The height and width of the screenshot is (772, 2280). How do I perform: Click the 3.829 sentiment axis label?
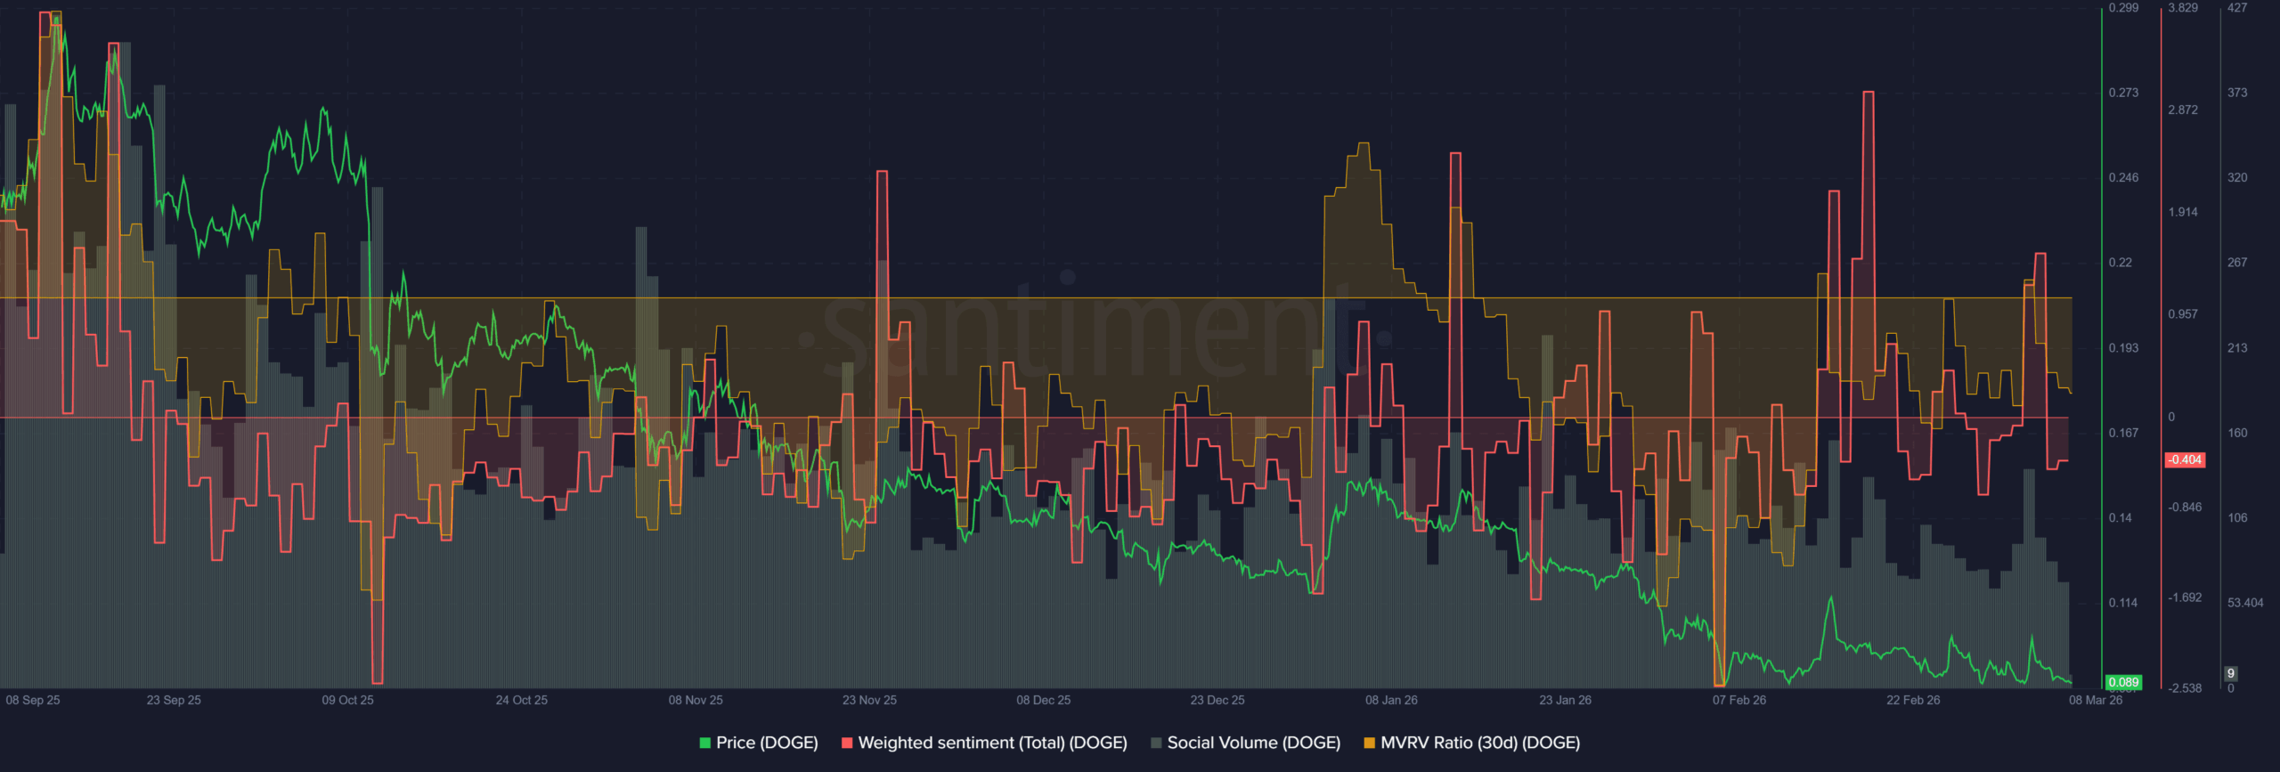tap(2183, 8)
